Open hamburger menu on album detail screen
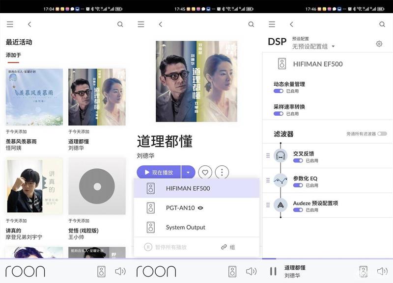 (141, 24)
